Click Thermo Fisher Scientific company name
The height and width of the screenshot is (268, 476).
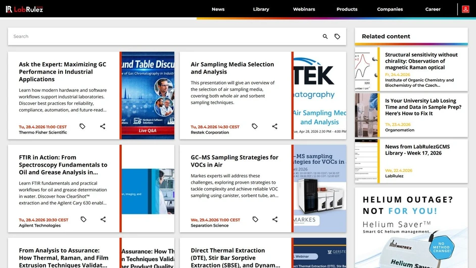pos(43,132)
